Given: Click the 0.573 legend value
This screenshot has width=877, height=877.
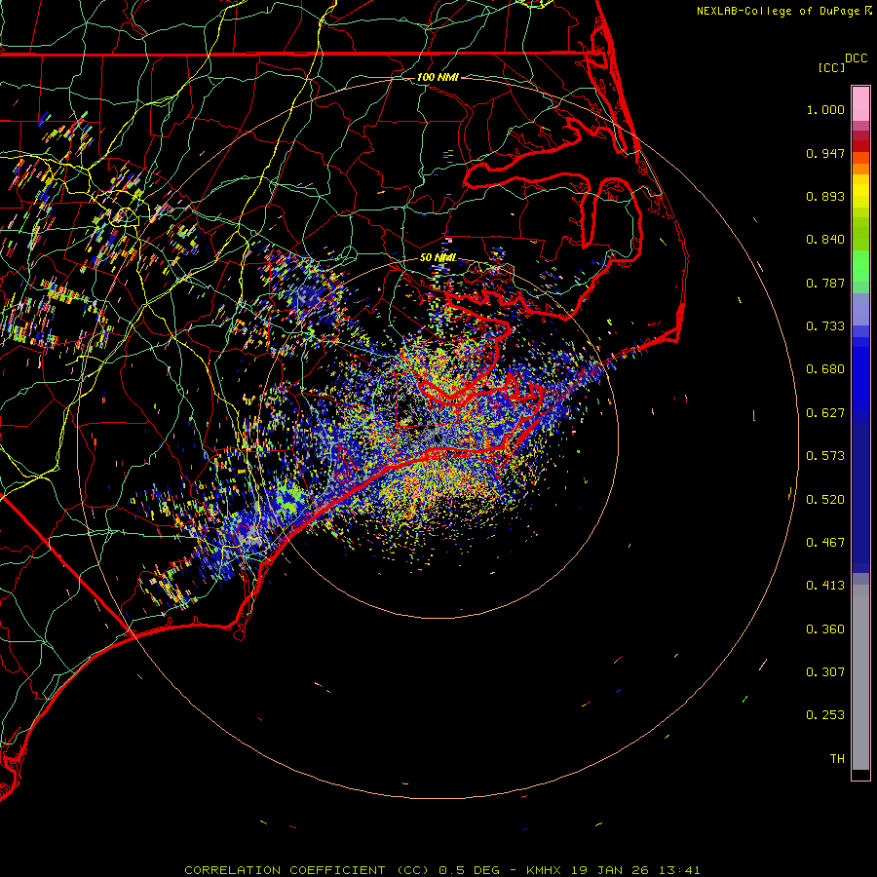Looking at the screenshot, I should click(x=825, y=456).
